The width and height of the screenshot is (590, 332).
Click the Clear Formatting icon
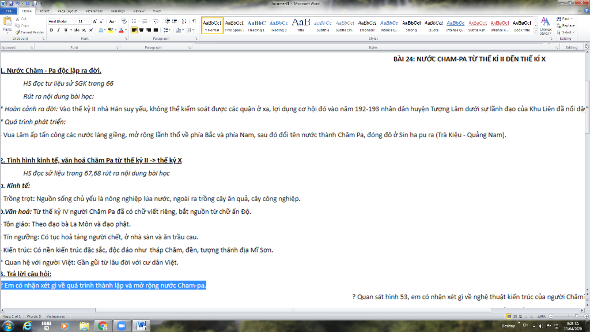point(124,21)
